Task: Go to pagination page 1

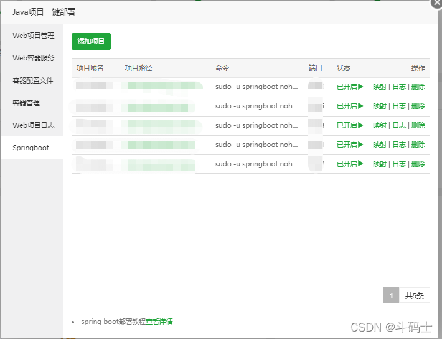Action: point(391,295)
